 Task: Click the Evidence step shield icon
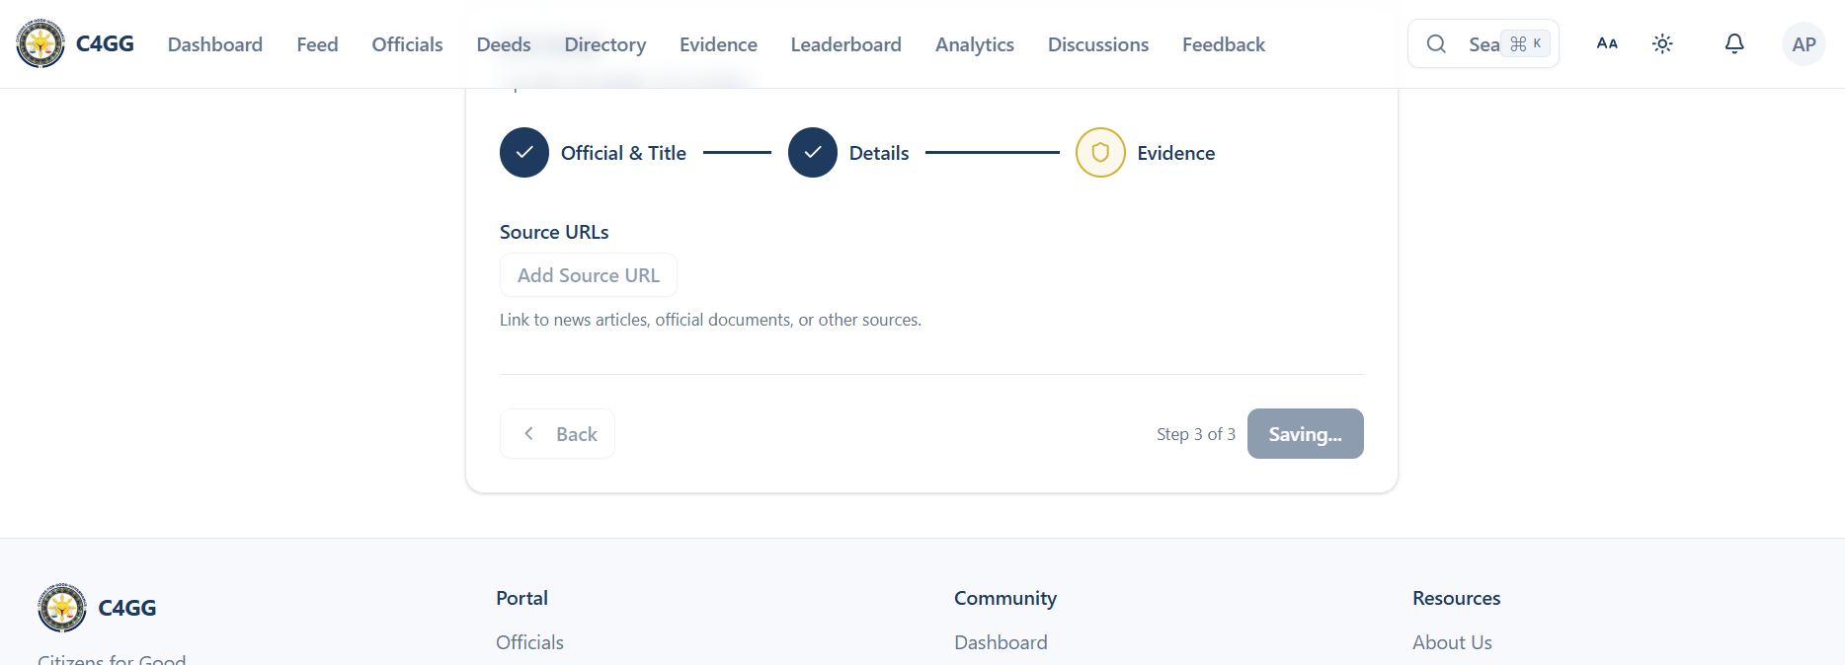[x=1099, y=153]
